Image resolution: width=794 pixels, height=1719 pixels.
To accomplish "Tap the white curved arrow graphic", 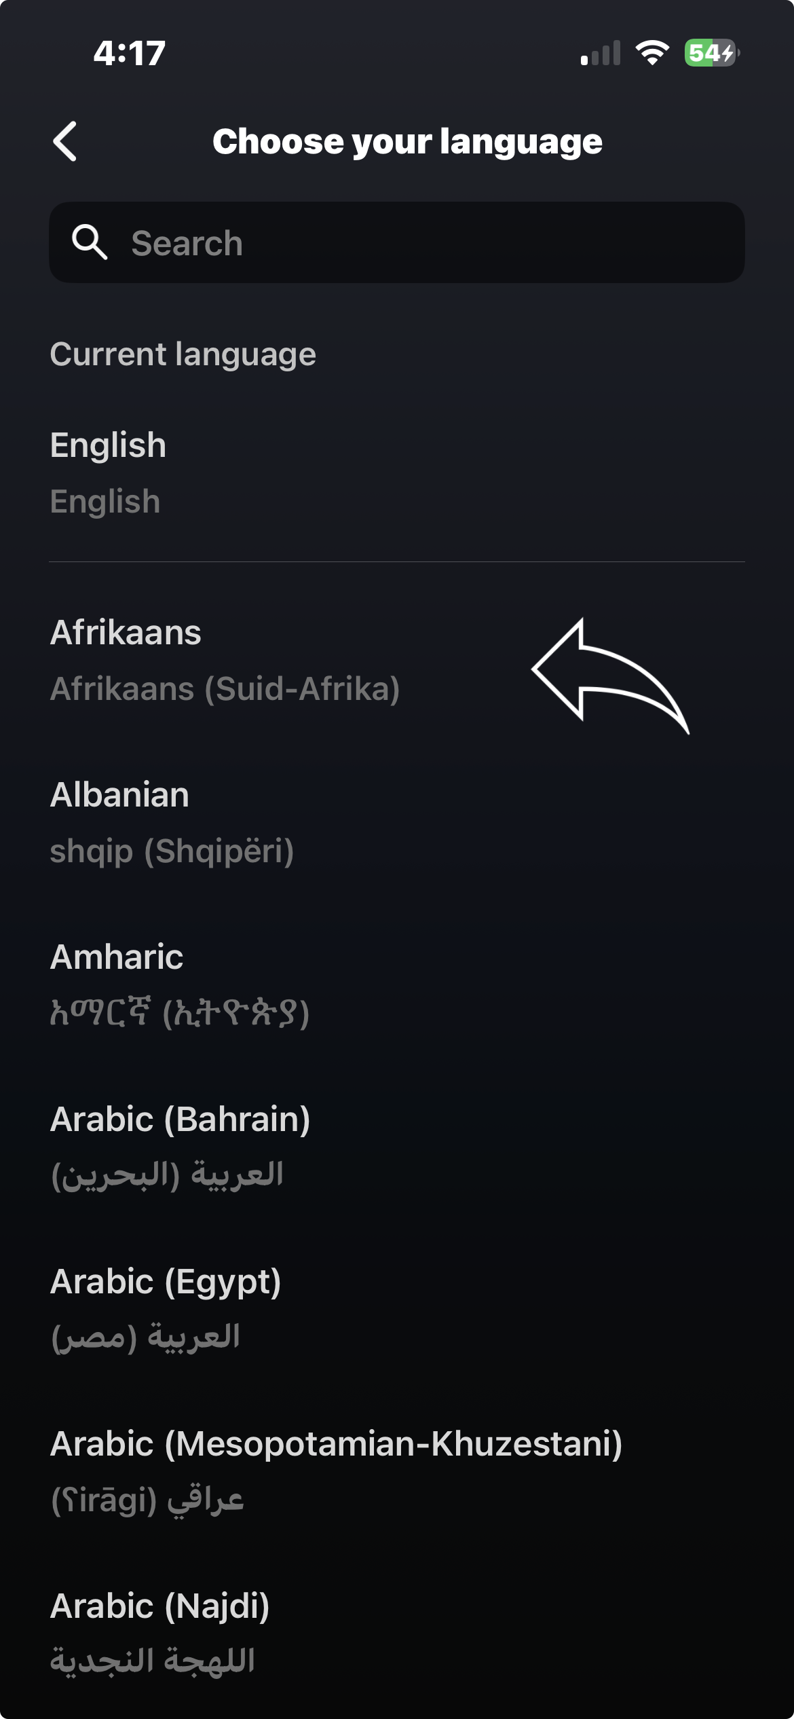I will tap(609, 674).
